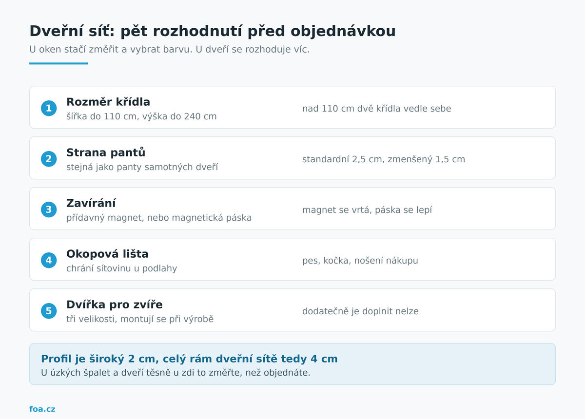The image size is (585, 419).
Task: Click text 'tři velikosti, montují se při výrobě'
Action: coord(140,319)
